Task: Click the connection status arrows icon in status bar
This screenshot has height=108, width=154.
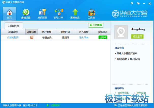Action: pyautogui.click(x=115, y=105)
